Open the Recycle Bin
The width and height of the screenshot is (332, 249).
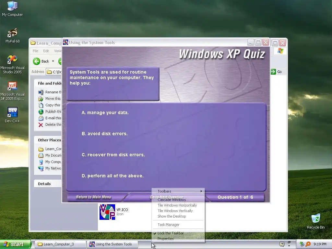click(316, 221)
